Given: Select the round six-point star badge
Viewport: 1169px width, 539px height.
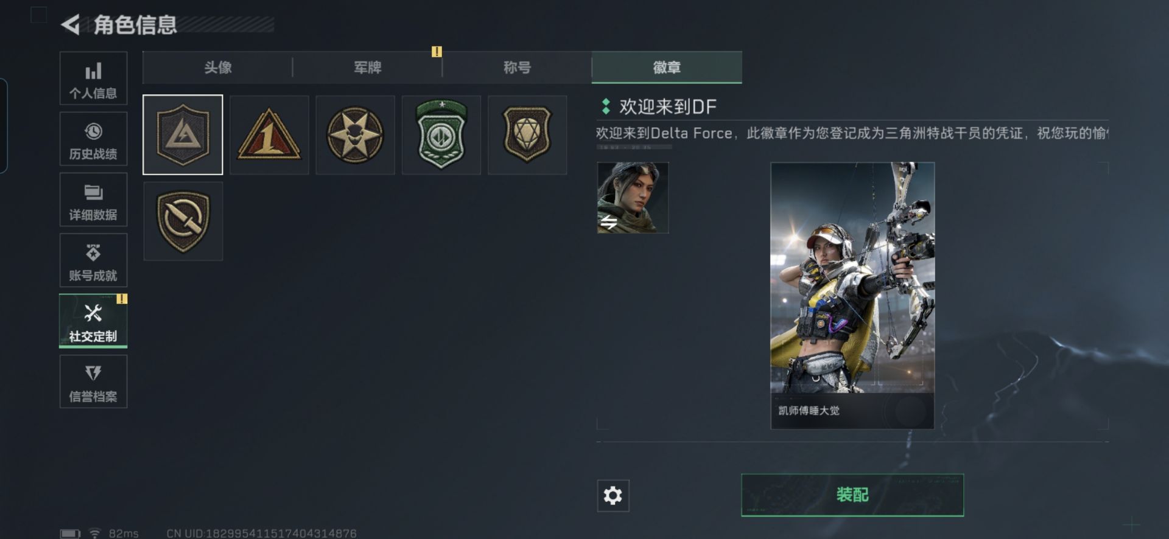Looking at the screenshot, I should (355, 134).
